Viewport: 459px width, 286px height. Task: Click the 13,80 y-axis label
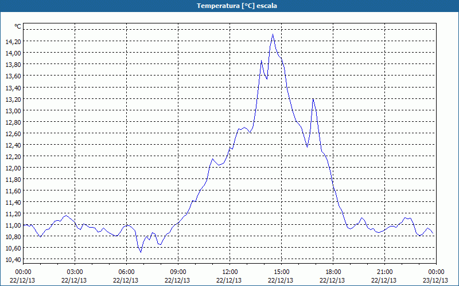13,65
